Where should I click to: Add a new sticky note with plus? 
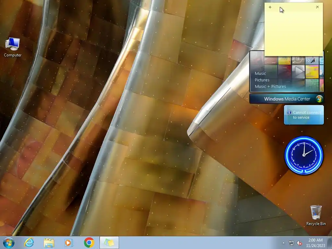[x=270, y=7]
